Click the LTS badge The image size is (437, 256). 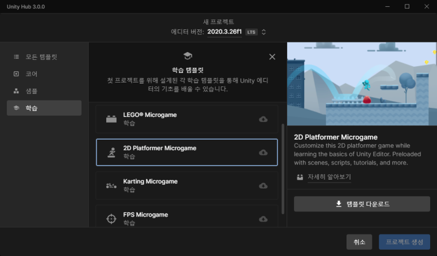pos(251,32)
